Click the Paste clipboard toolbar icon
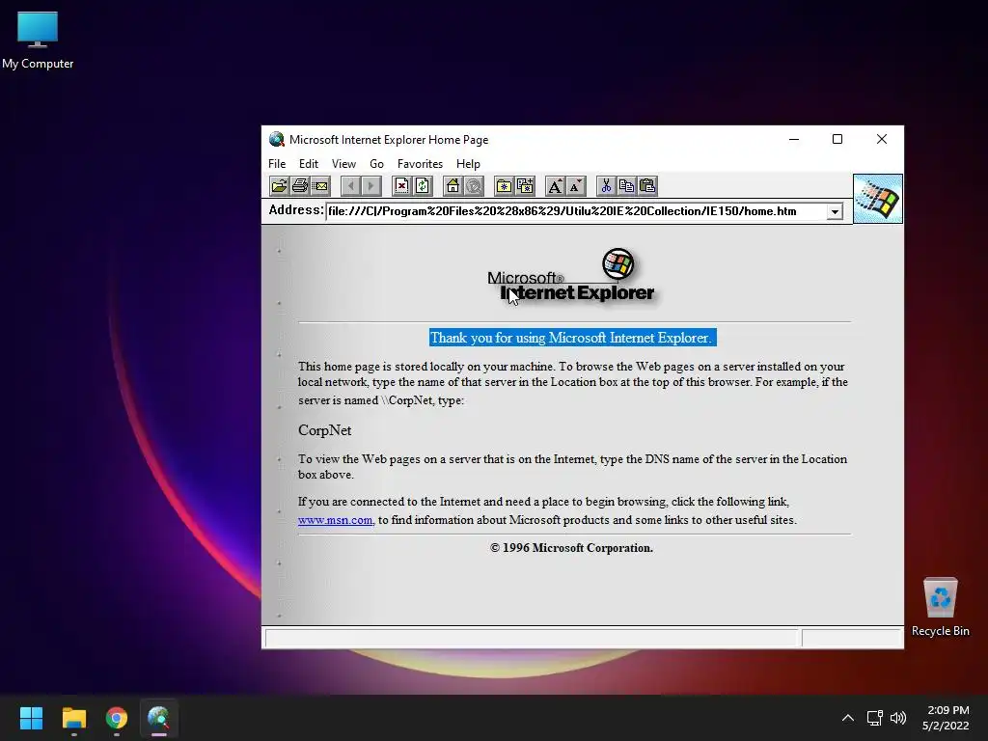Viewport: 988px width, 741px height. 647,186
